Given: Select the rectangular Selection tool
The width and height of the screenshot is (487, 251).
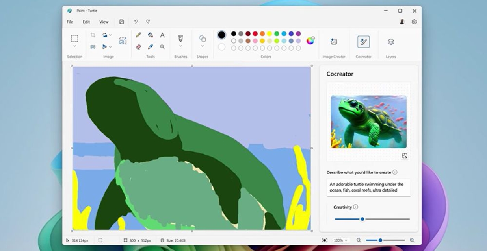Looking at the screenshot, I should click(74, 38).
